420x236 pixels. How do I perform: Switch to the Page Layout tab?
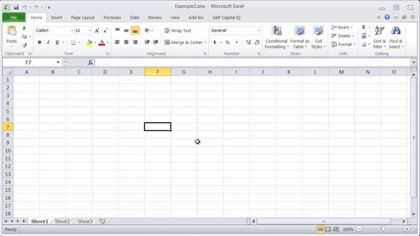pyautogui.click(x=83, y=18)
